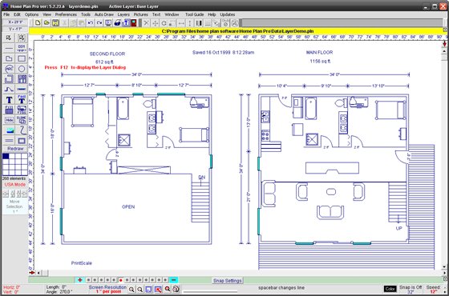Click the delete X toolbar icon
The height and width of the screenshot is (296, 449).
[146, 23]
